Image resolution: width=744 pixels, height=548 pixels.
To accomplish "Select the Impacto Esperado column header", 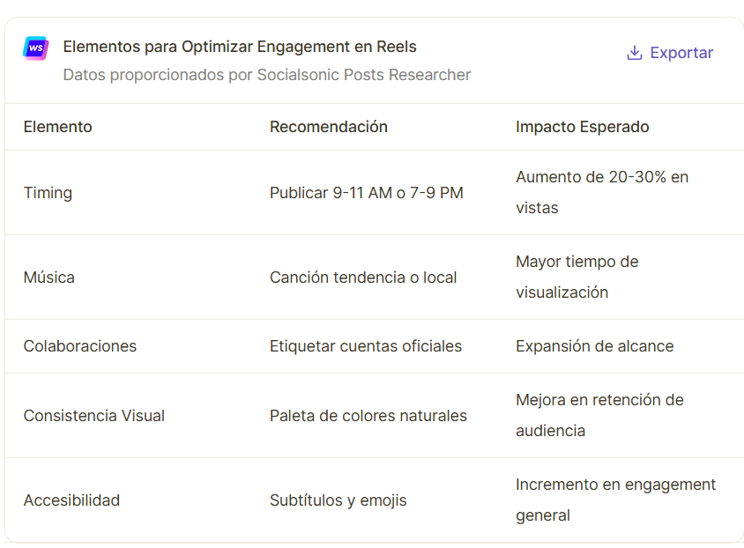I will (x=582, y=127).
